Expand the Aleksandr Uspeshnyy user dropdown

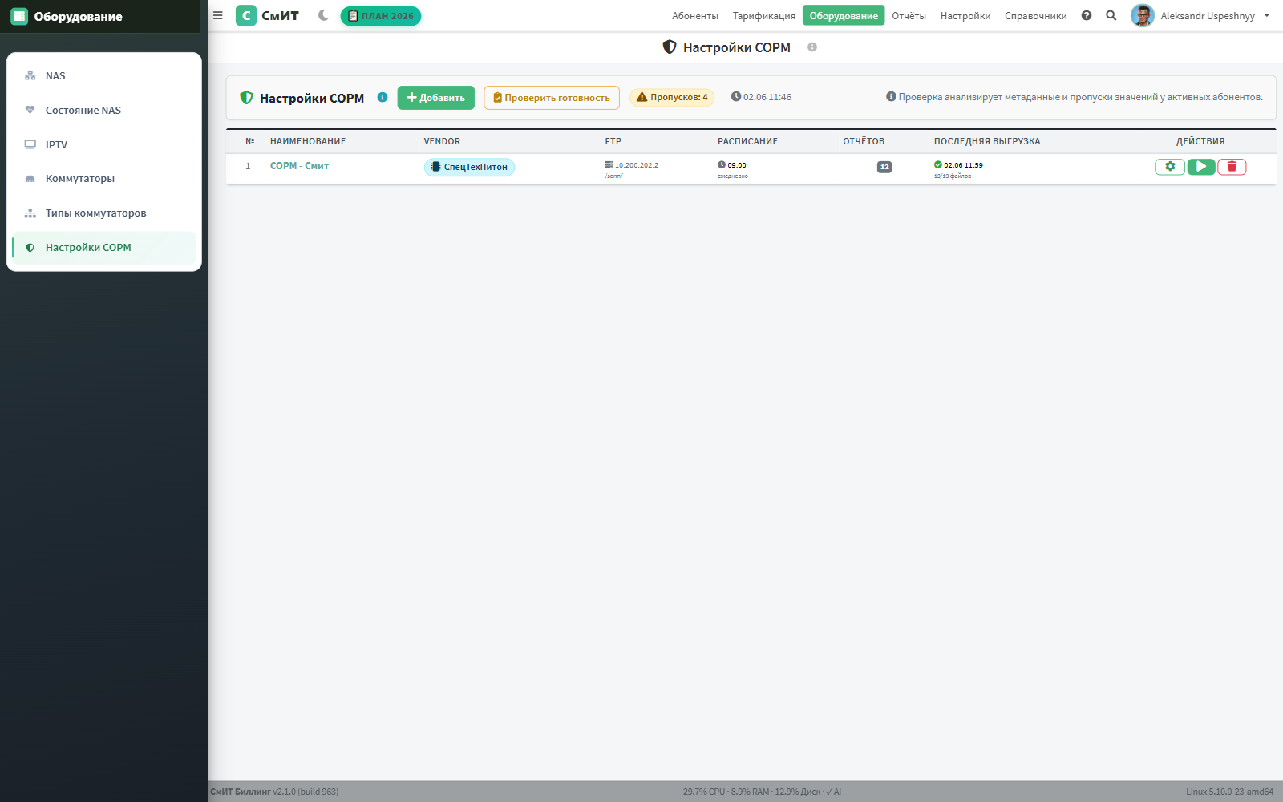click(x=1215, y=16)
